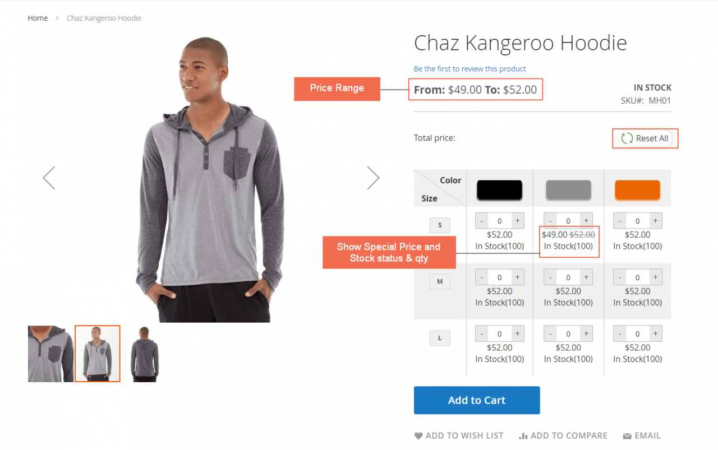The height and width of the screenshot is (450, 718).
Task: Choose size M button
Action: coord(440,281)
